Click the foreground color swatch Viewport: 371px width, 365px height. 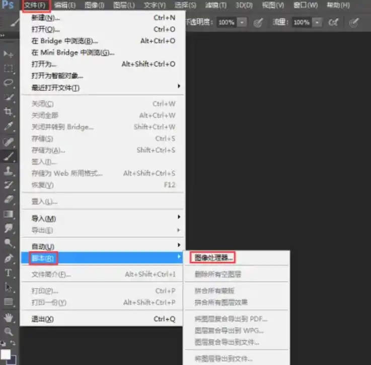click(5, 354)
